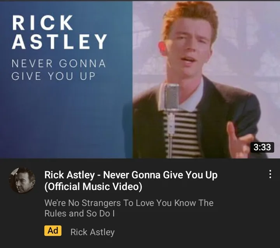Screen dimensions: 280x248
Task: Click the yellow Ad badge
Action: point(53,230)
